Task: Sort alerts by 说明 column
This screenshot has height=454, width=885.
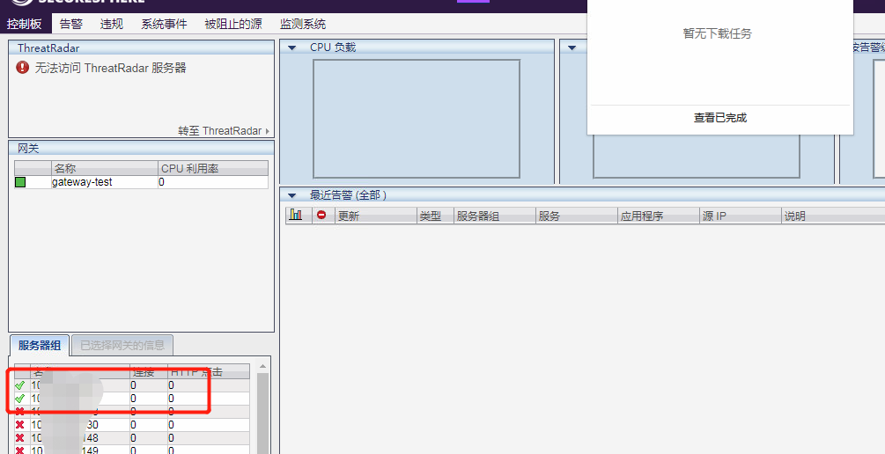Action: [x=833, y=216]
